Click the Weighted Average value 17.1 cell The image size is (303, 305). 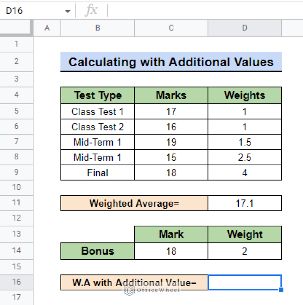coord(245,203)
